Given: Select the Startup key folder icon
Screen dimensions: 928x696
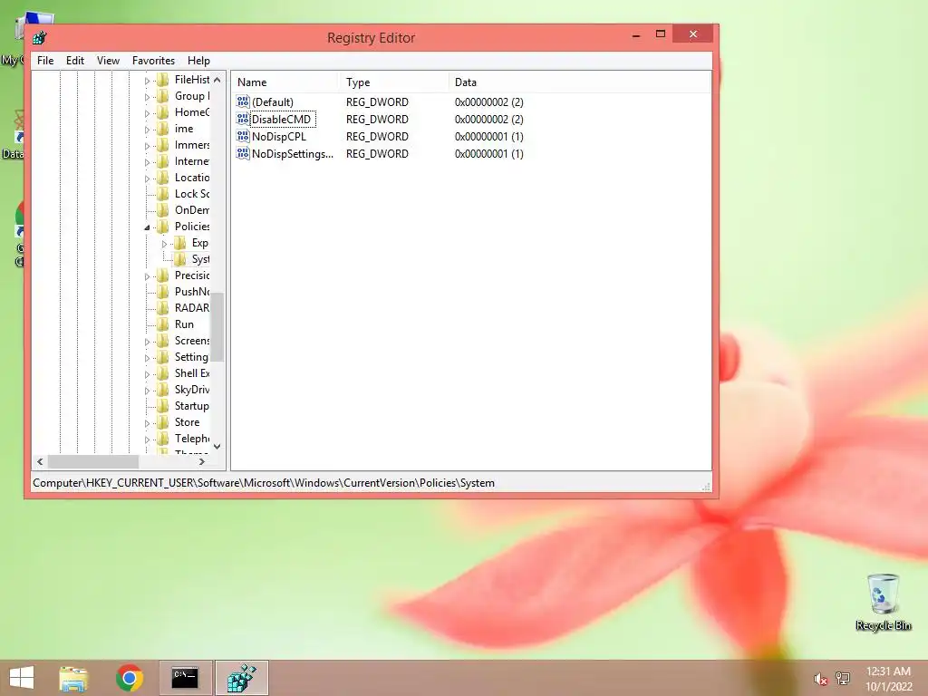Looking at the screenshot, I should tap(163, 406).
